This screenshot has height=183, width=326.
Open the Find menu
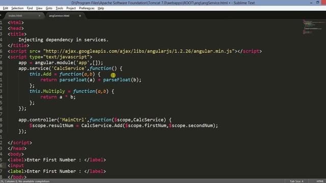click(x=30, y=8)
